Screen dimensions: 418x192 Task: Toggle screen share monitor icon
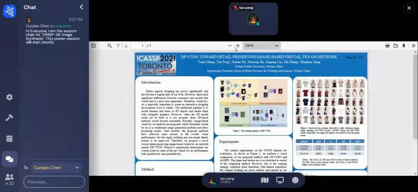[x=280, y=181]
